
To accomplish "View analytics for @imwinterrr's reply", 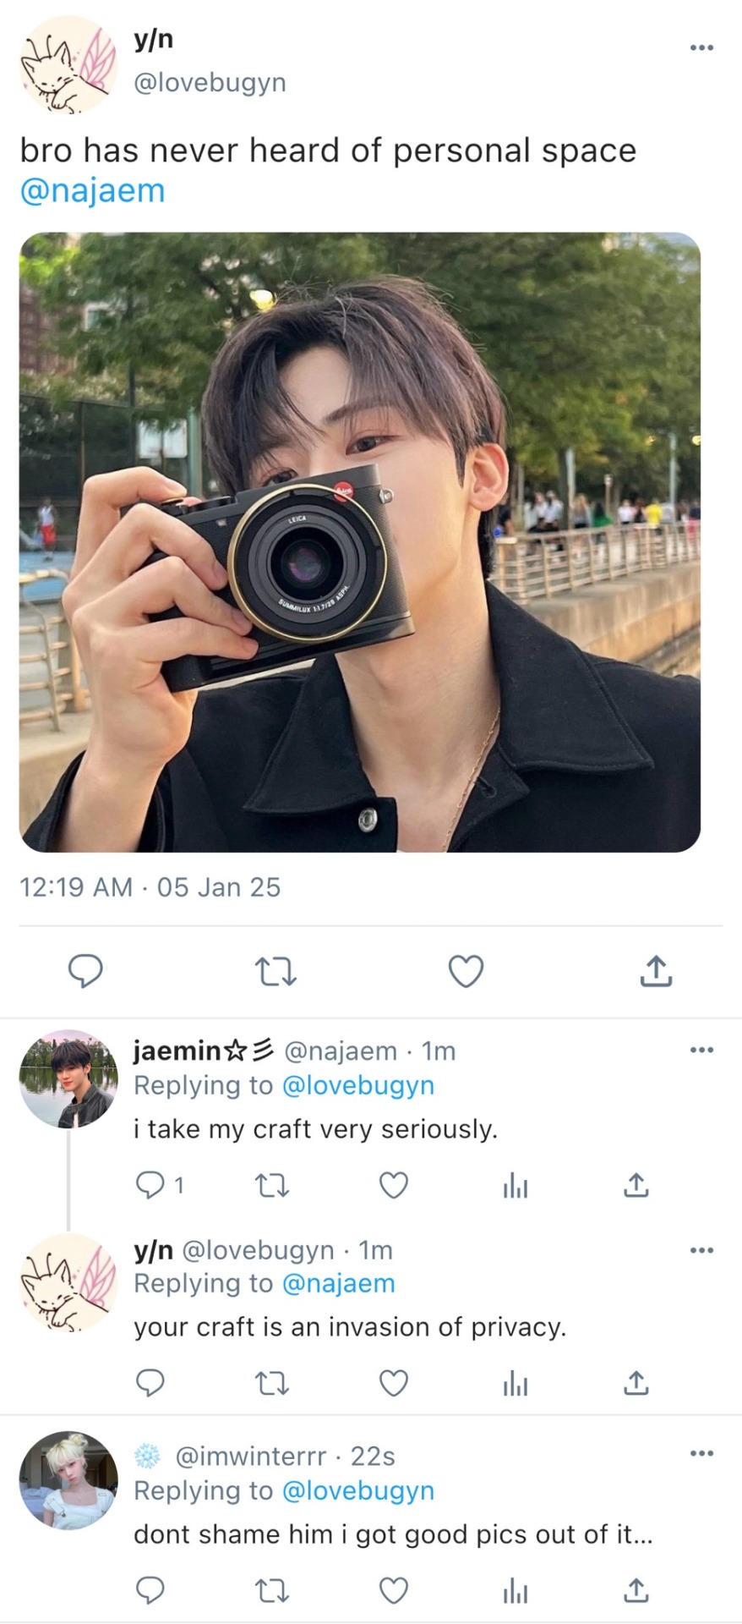I will click(x=515, y=1592).
